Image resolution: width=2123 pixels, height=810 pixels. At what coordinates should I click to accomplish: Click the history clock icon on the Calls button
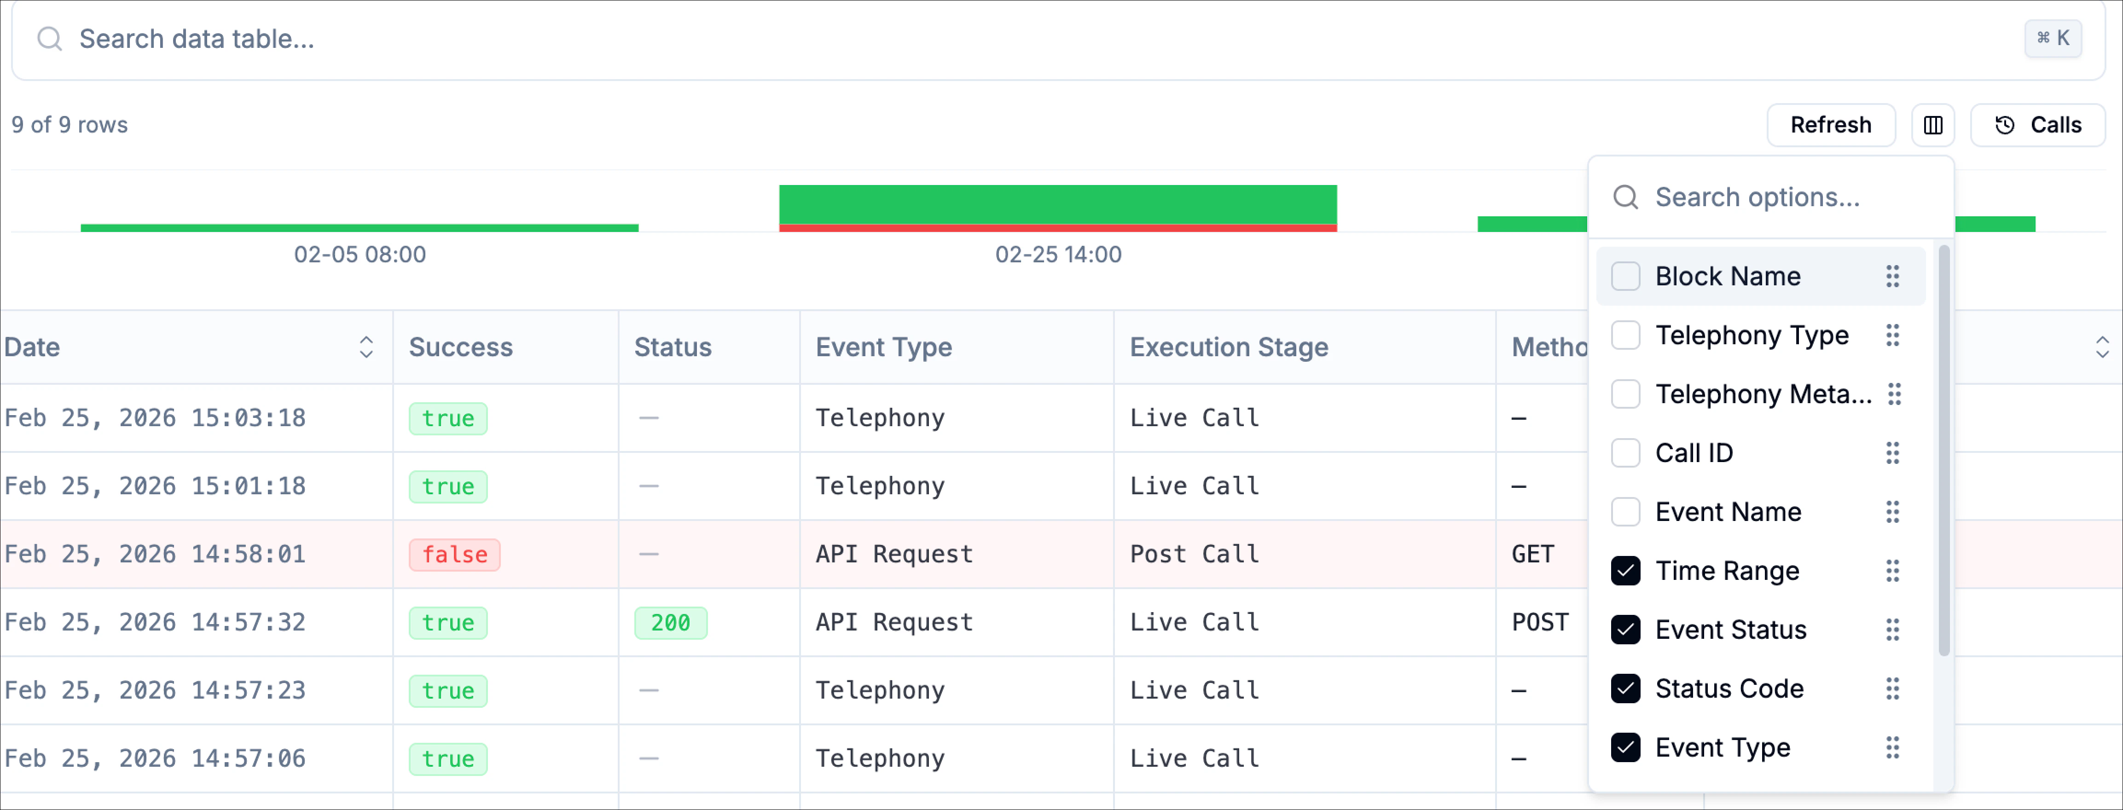2004,124
